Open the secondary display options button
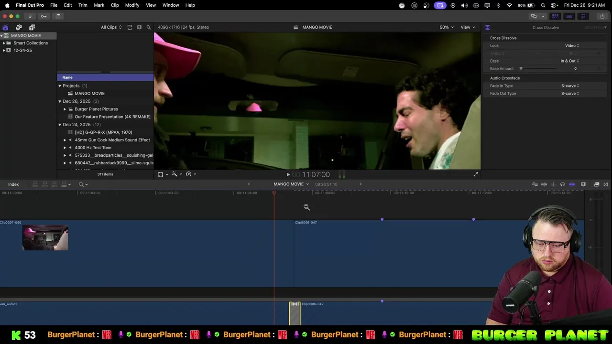Image resolution: width=612 pixels, height=344 pixels. coord(534,16)
